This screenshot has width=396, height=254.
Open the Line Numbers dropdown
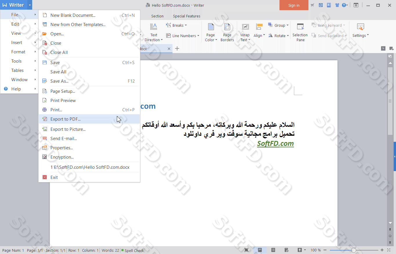click(183, 36)
